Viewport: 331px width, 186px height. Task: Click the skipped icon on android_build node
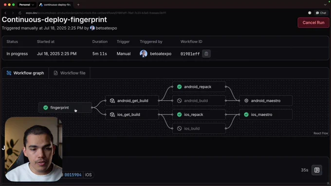(x=179, y=101)
